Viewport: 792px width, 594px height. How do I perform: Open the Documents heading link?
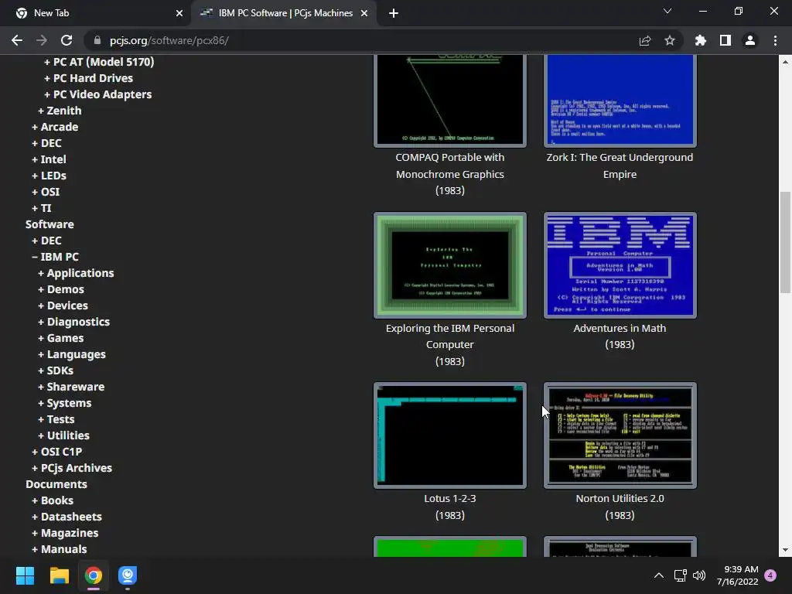click(56, 484)
